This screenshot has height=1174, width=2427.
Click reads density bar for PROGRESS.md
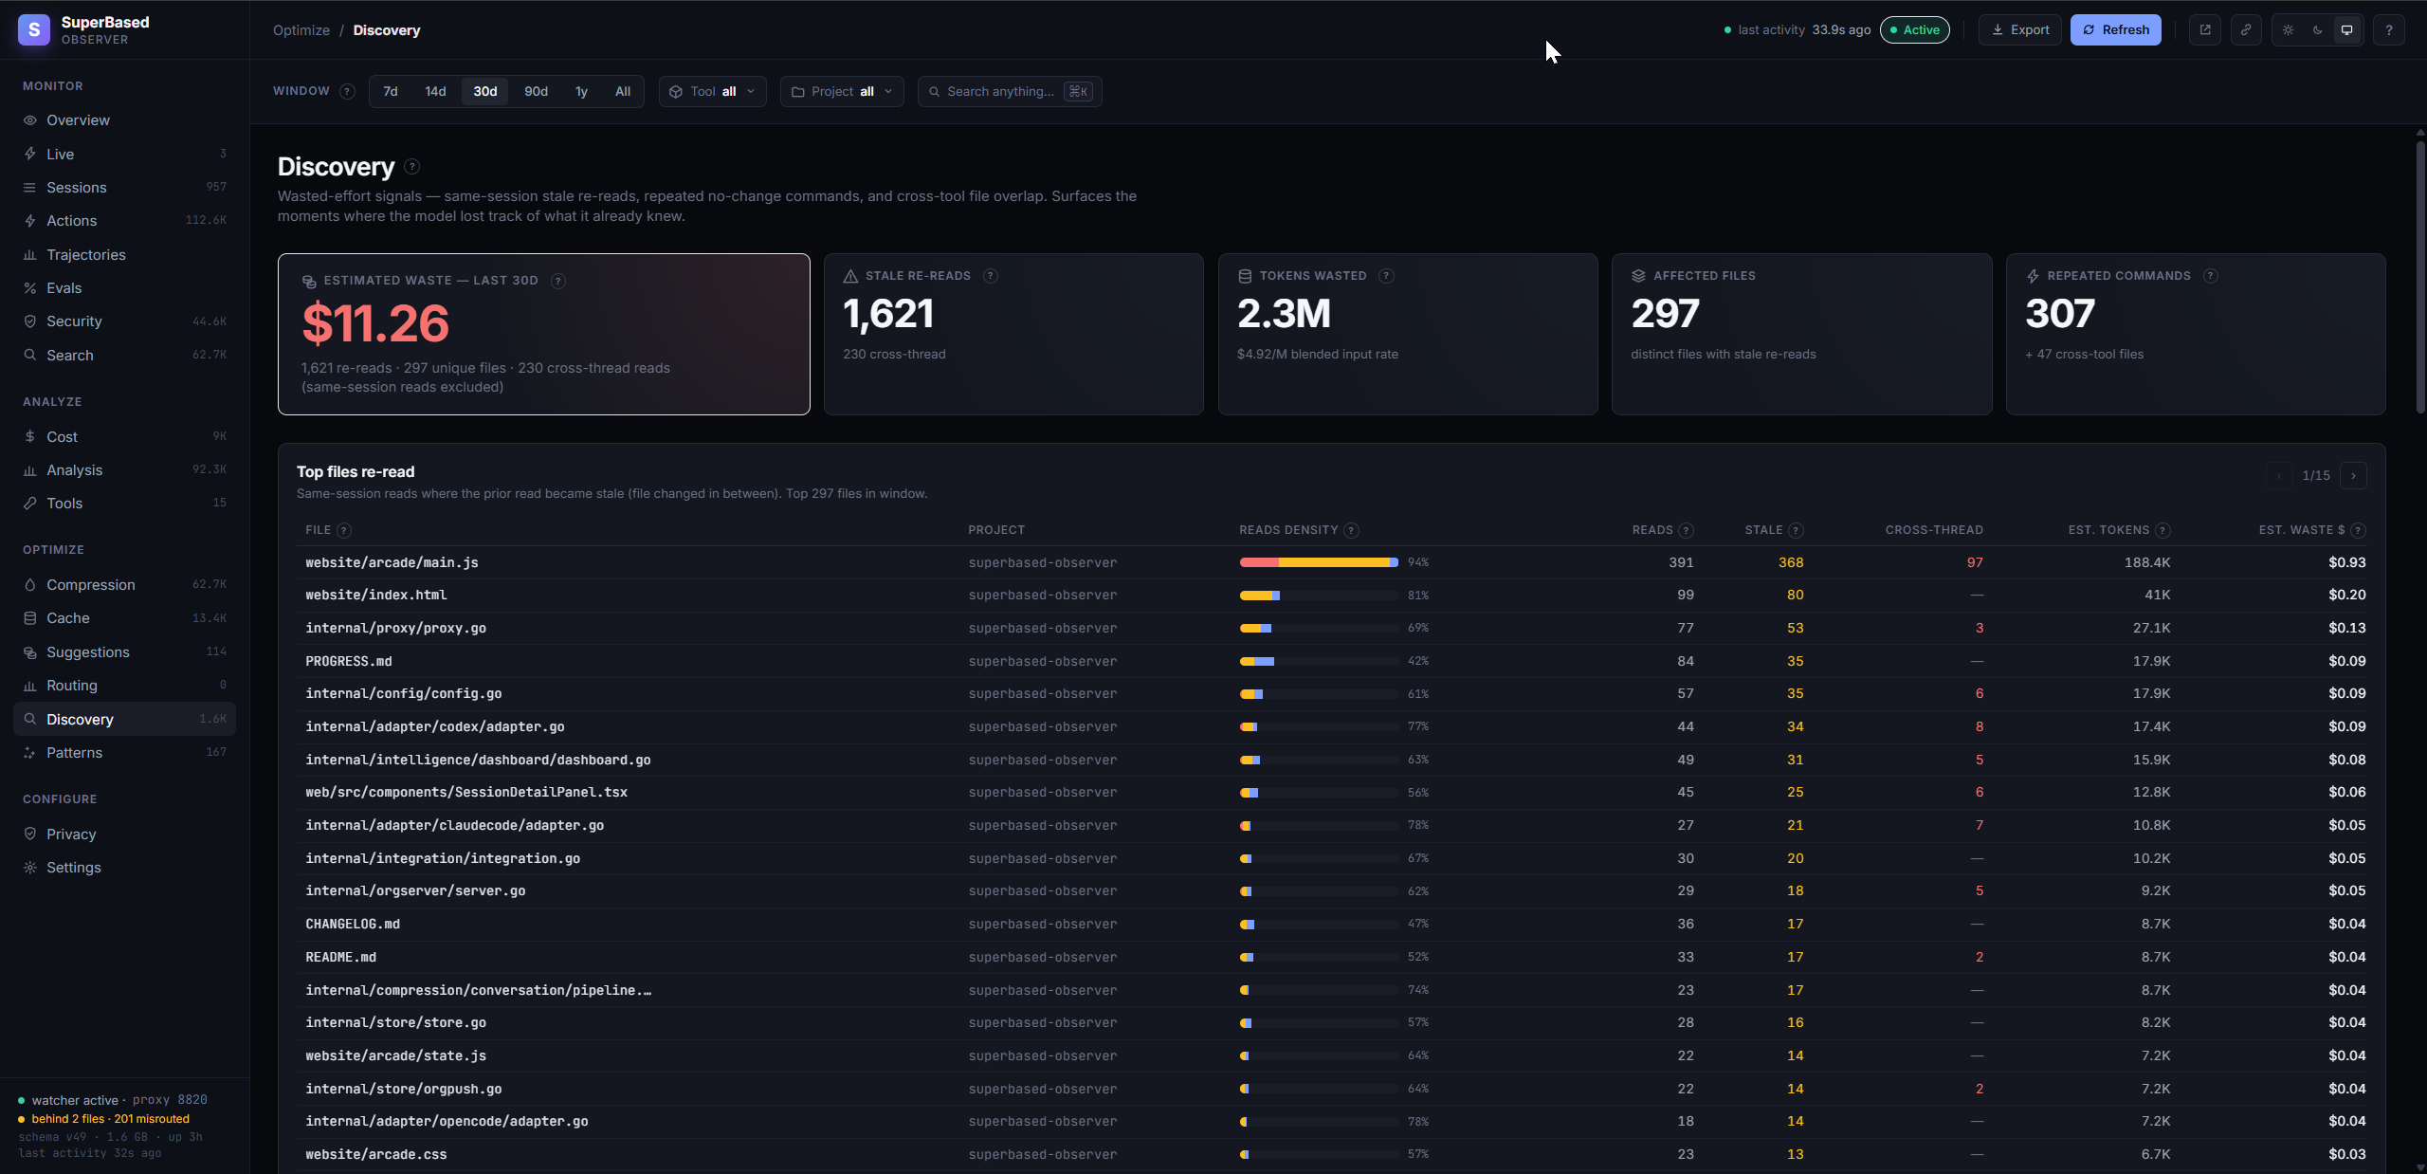(x=1319, y=661)
